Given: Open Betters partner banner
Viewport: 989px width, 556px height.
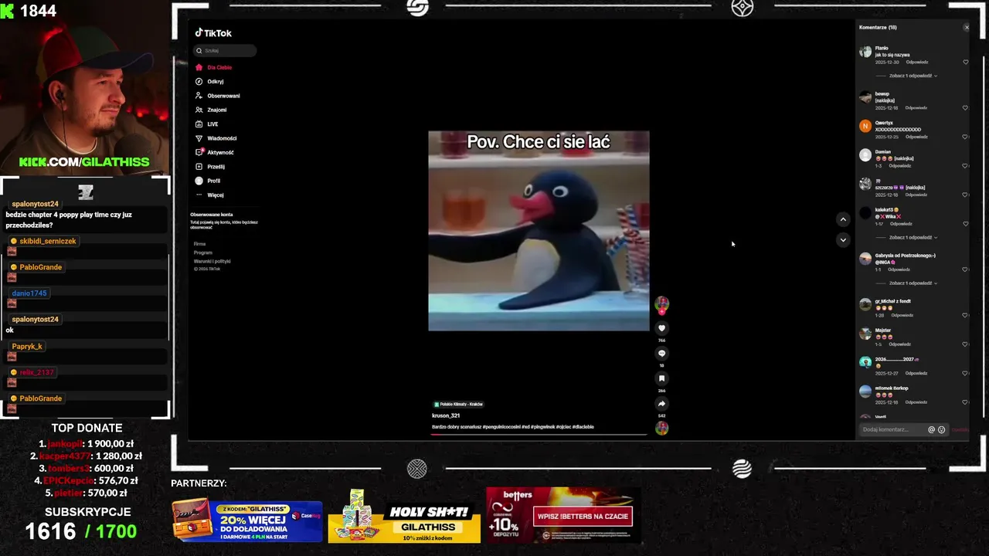Looking at the screenshot, I should click(x=562, y=515).
